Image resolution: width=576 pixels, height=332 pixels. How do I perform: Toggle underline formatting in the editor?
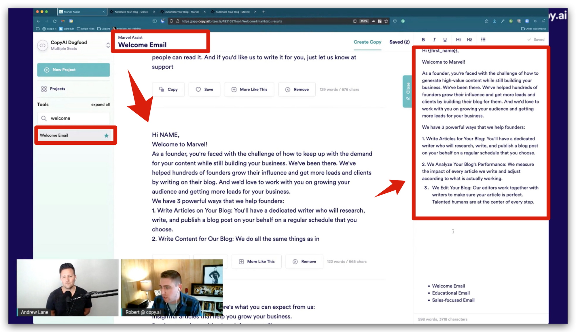[x=445, y=40]
